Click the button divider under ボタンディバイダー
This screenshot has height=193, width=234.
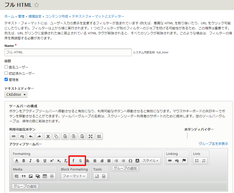point(187,136)
